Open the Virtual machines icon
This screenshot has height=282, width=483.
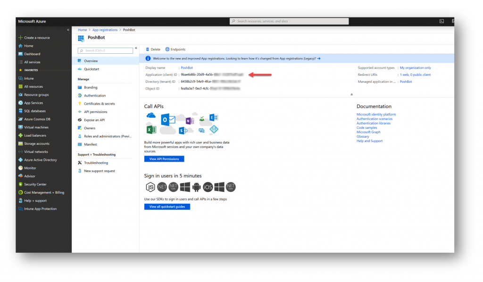click(20, 127)
